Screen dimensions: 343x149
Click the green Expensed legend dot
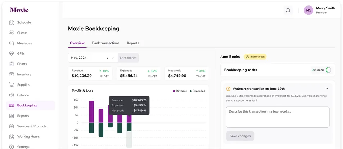point(191,91)
